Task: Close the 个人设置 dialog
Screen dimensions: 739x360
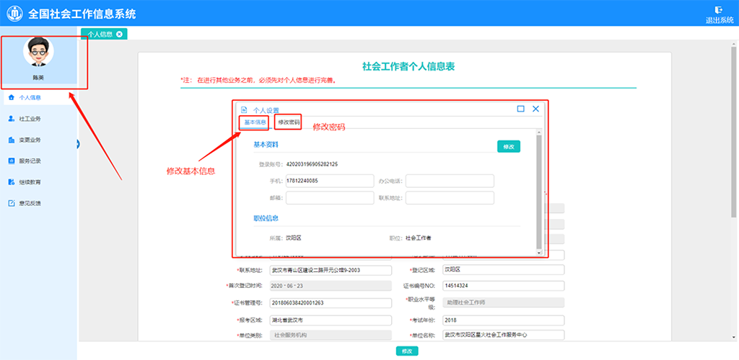Action: (535, 109)
